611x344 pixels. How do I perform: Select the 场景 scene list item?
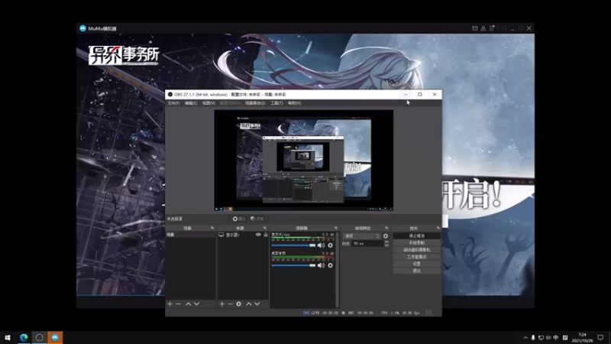click(x=190, y=235)
